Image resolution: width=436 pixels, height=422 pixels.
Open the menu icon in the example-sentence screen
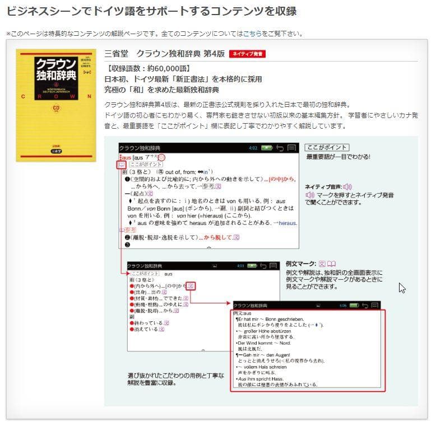[375, 306]
